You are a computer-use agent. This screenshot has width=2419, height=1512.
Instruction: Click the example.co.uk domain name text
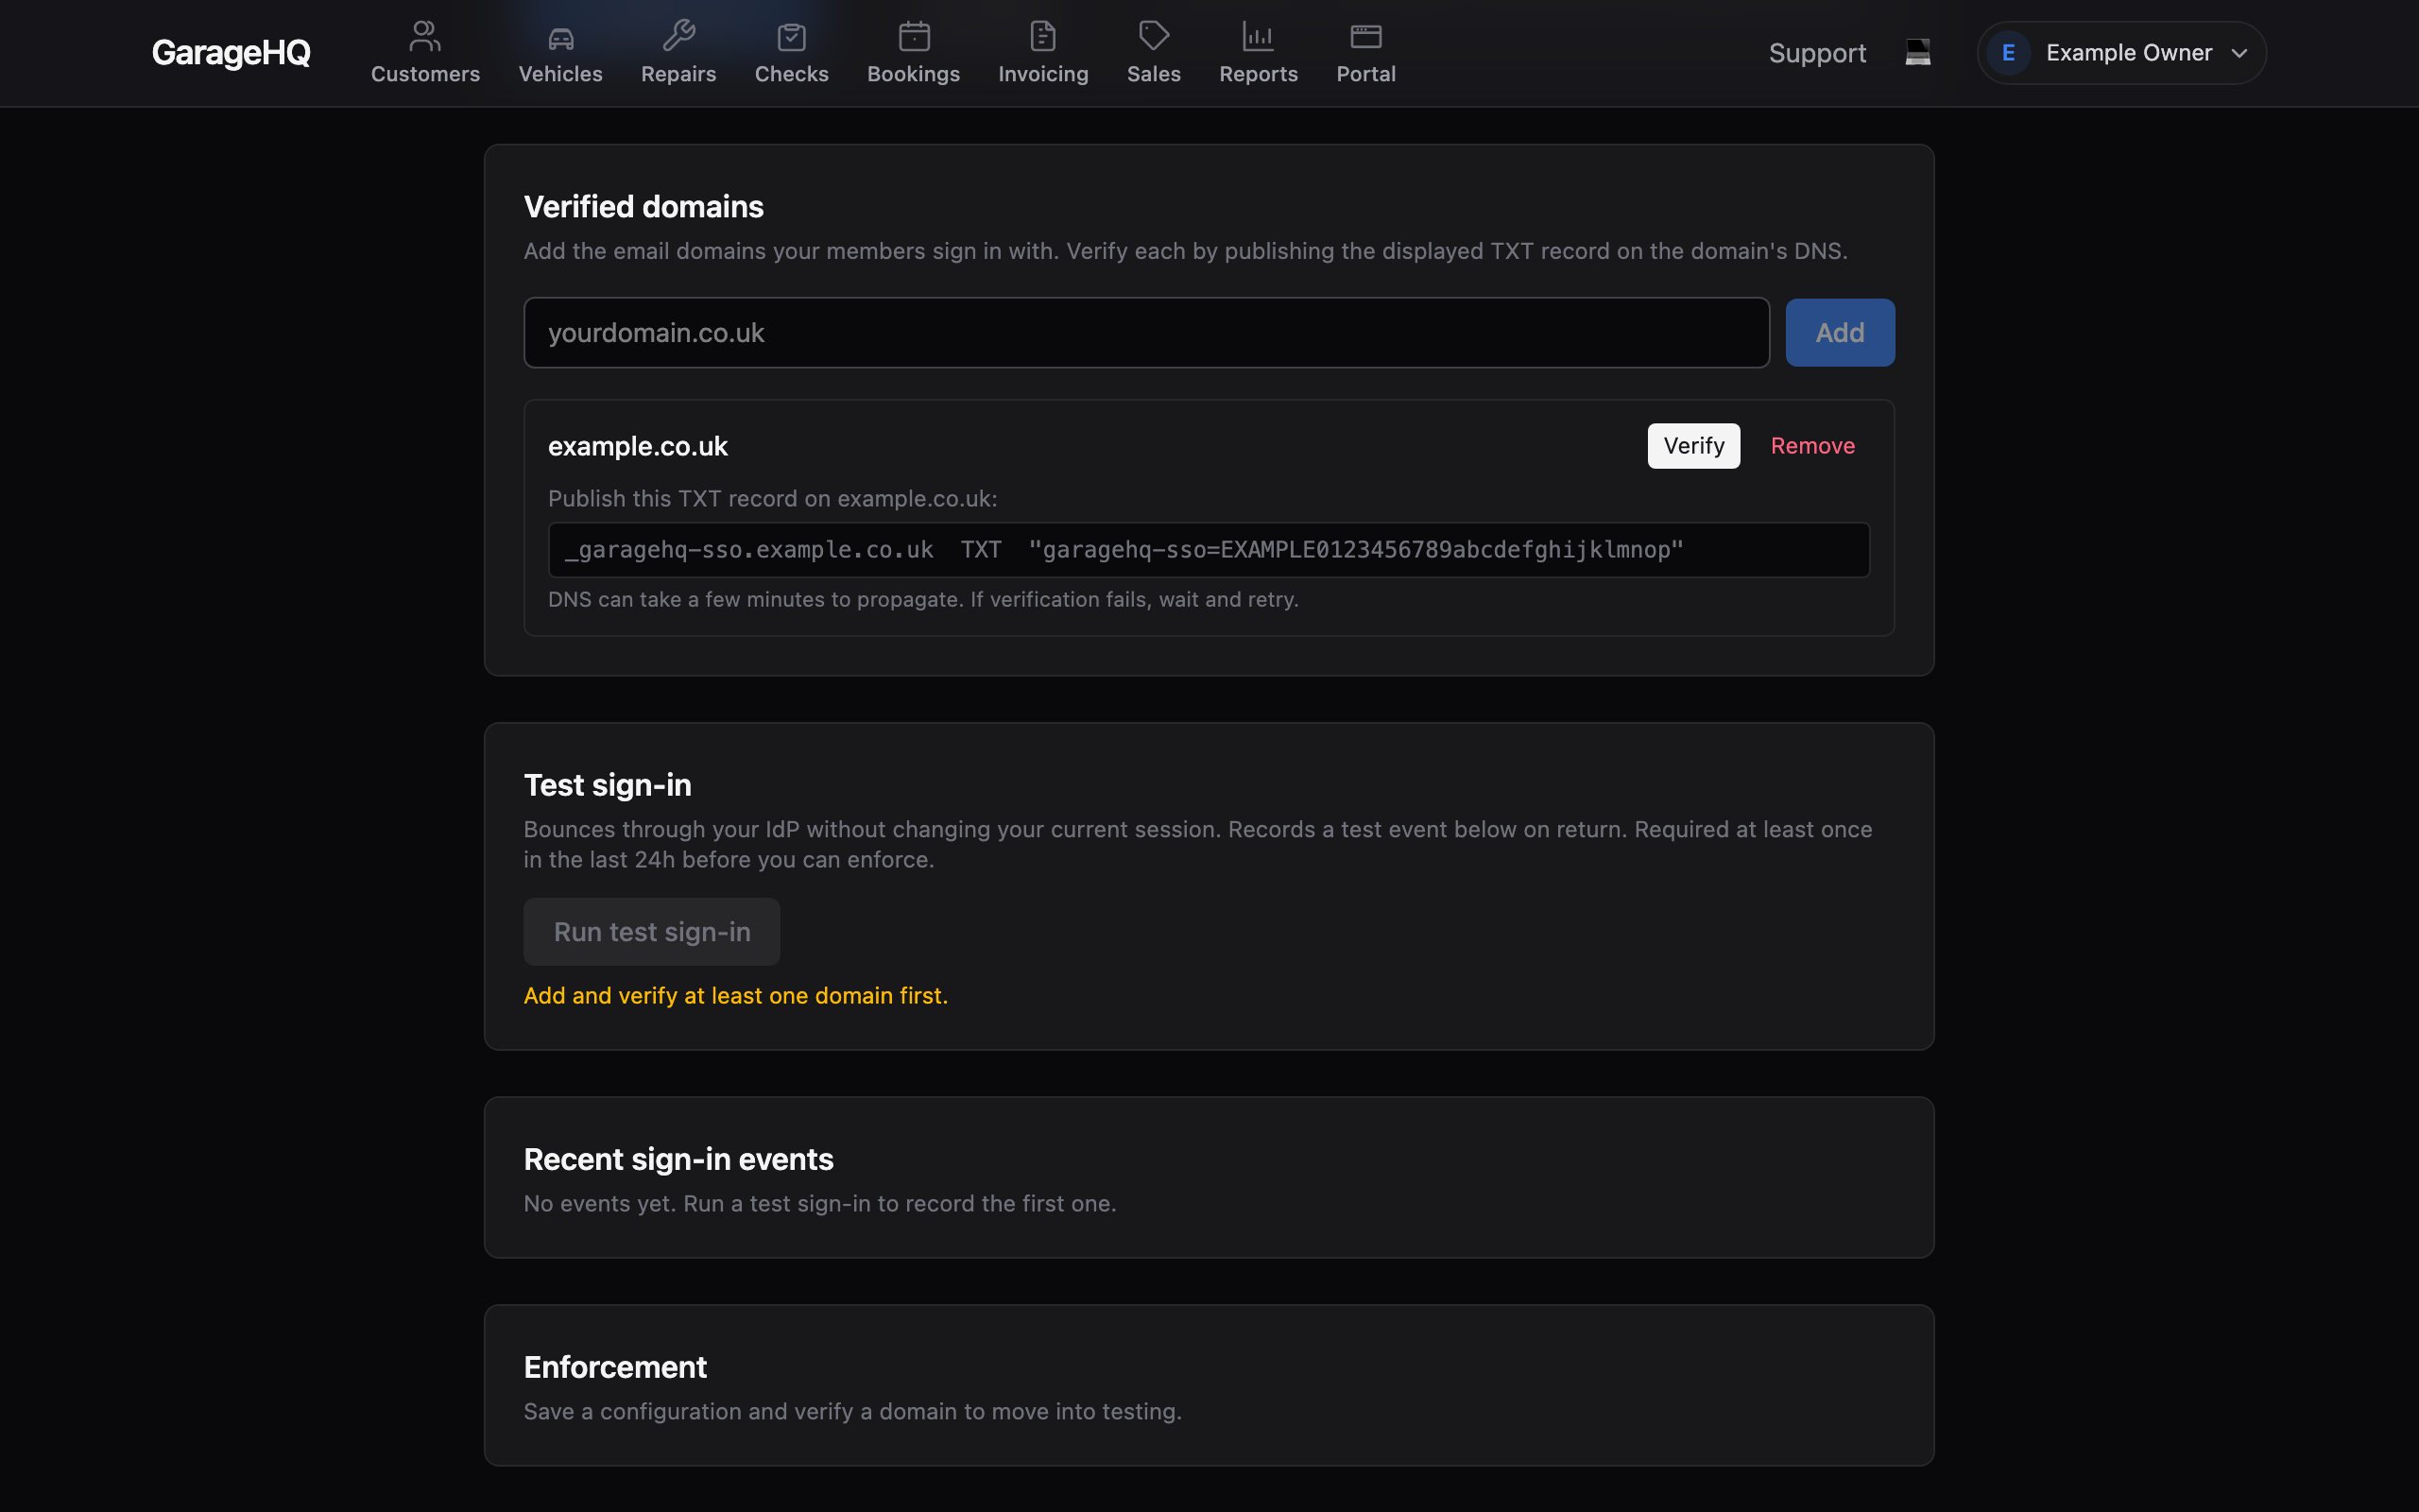[x=638, y=446]
